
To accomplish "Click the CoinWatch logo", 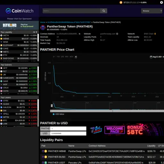I will pos(20,11).
